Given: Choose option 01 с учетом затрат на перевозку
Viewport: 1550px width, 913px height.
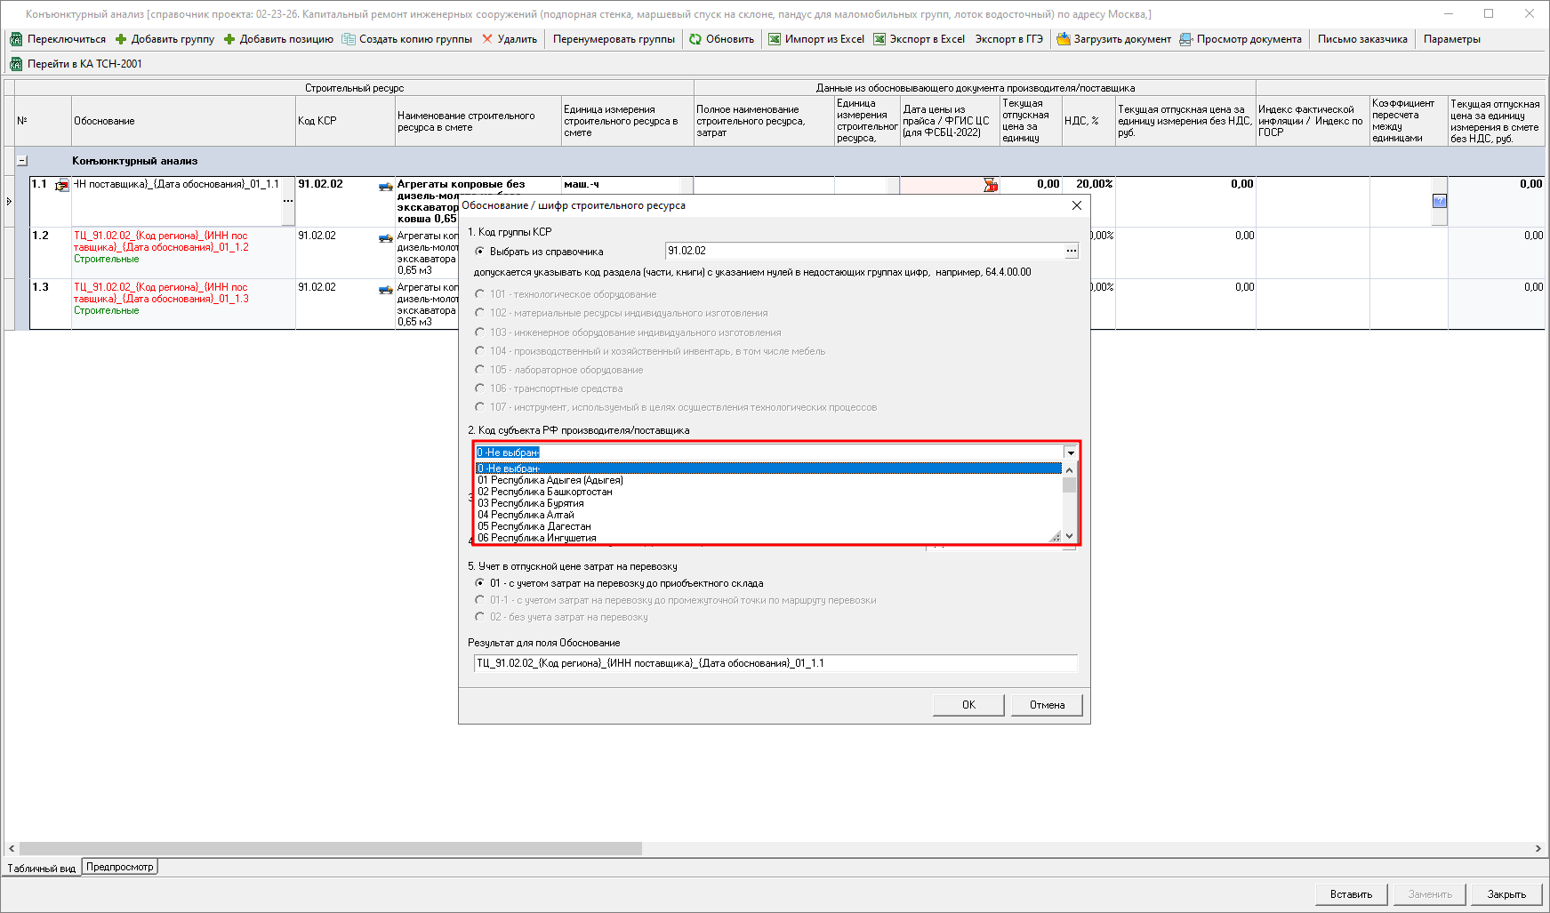Looking at the screenshot, I should pyautogui.click(x=480, y=583).
